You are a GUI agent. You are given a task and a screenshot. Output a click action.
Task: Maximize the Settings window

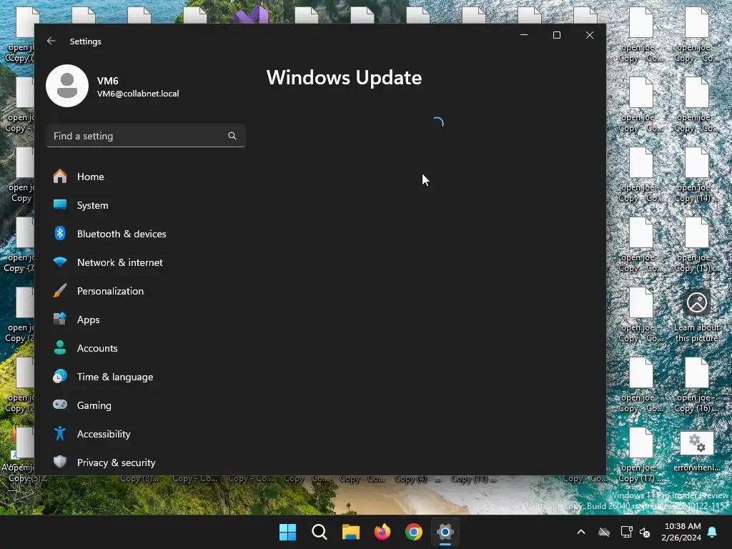click(556, 35)
